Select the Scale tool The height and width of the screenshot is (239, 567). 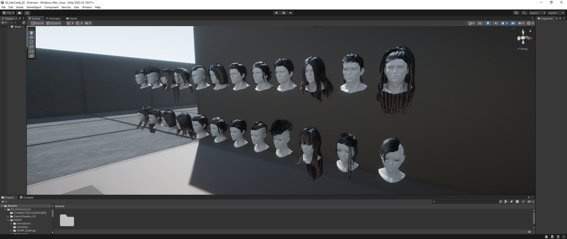(x=32, y=46)
